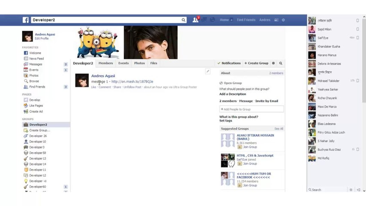Open account settings gear in top bar
This screenshot has height=206, width=366.
click(283, 20)
